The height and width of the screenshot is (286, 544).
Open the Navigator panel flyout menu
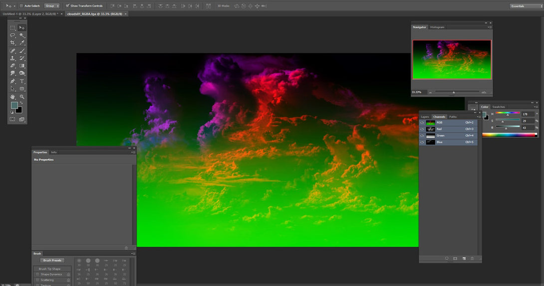coord(489,27)
